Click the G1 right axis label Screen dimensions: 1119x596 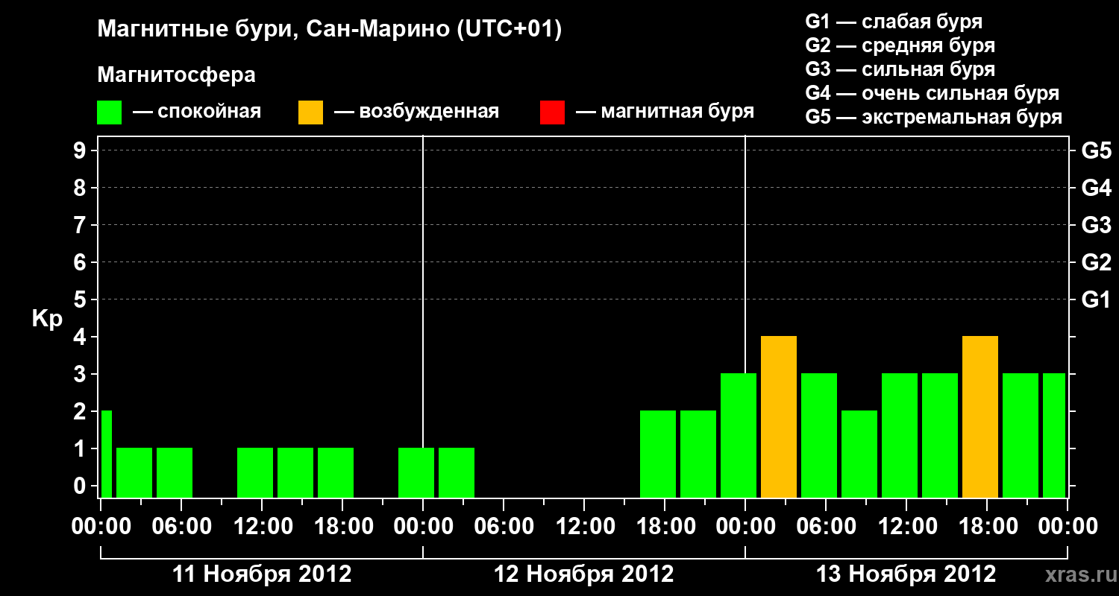click(x=1096, y=299)
